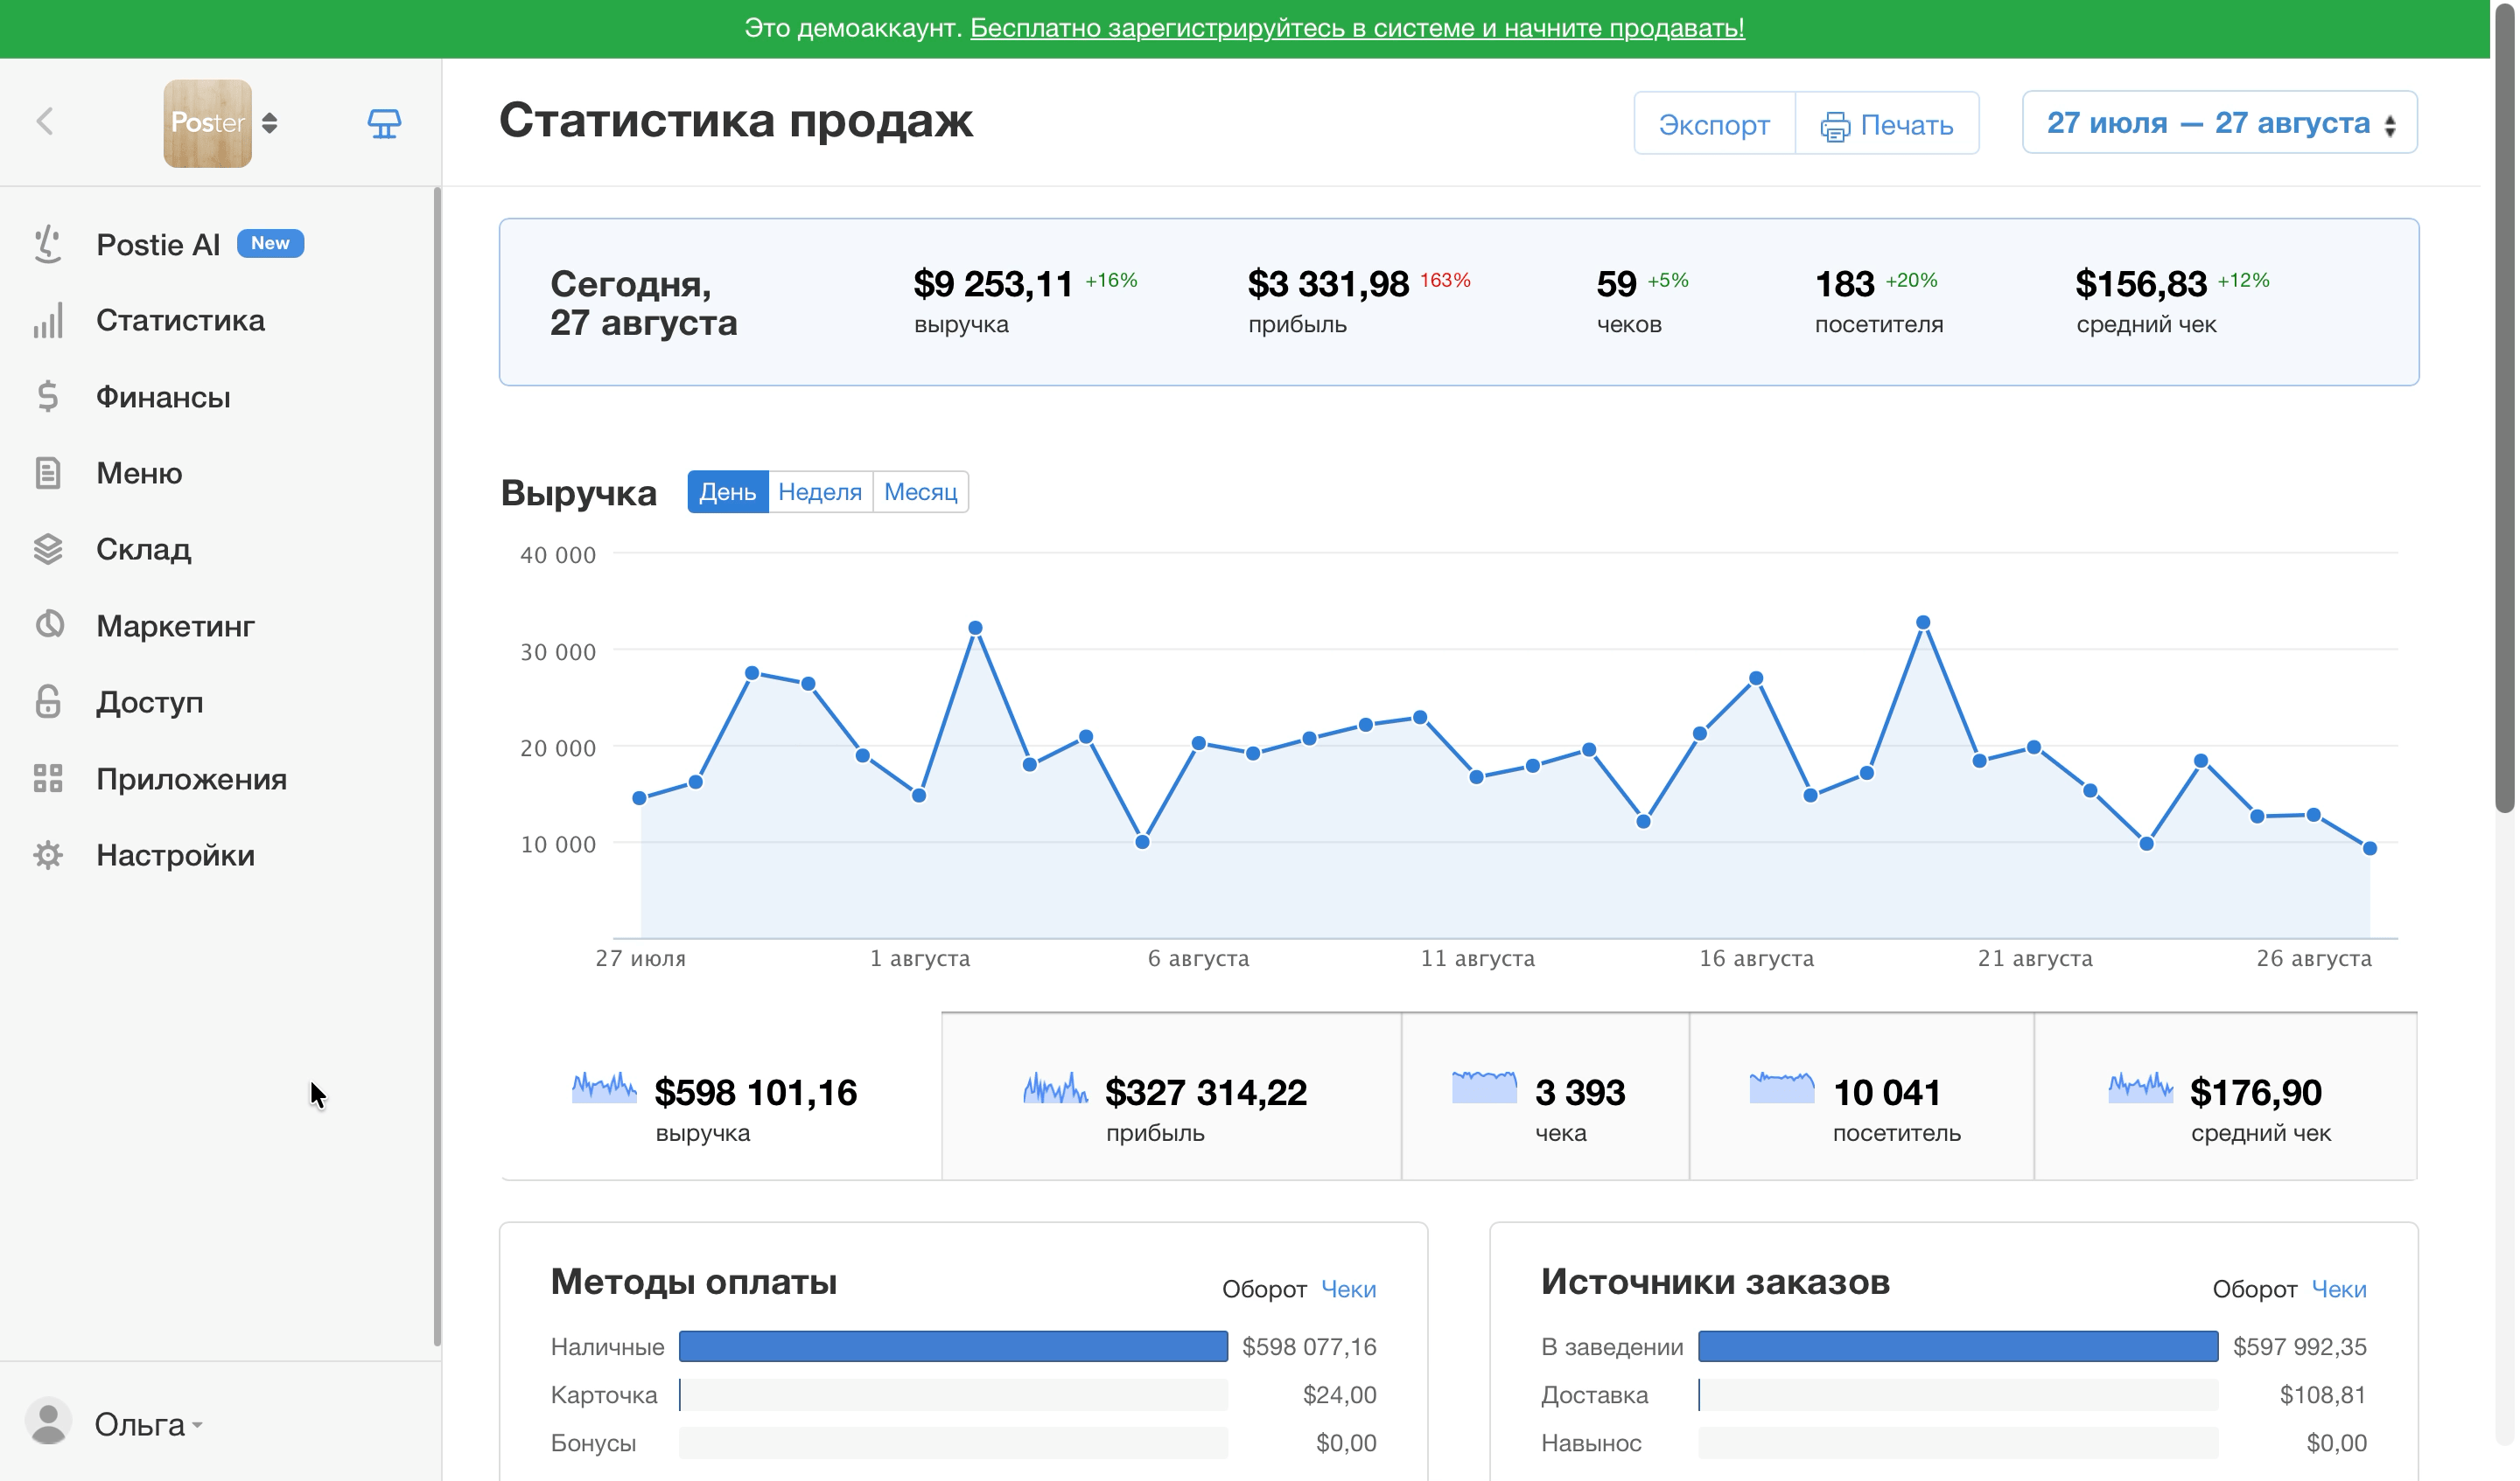The width and height of the screenshot is (2520, 1481).
Task: Click the Меню document icon
Action: point(48,473)
